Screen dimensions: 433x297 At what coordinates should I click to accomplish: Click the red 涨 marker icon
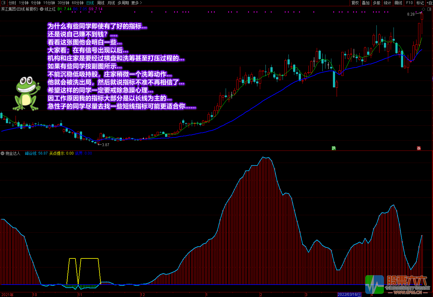(x=419, y=148)
